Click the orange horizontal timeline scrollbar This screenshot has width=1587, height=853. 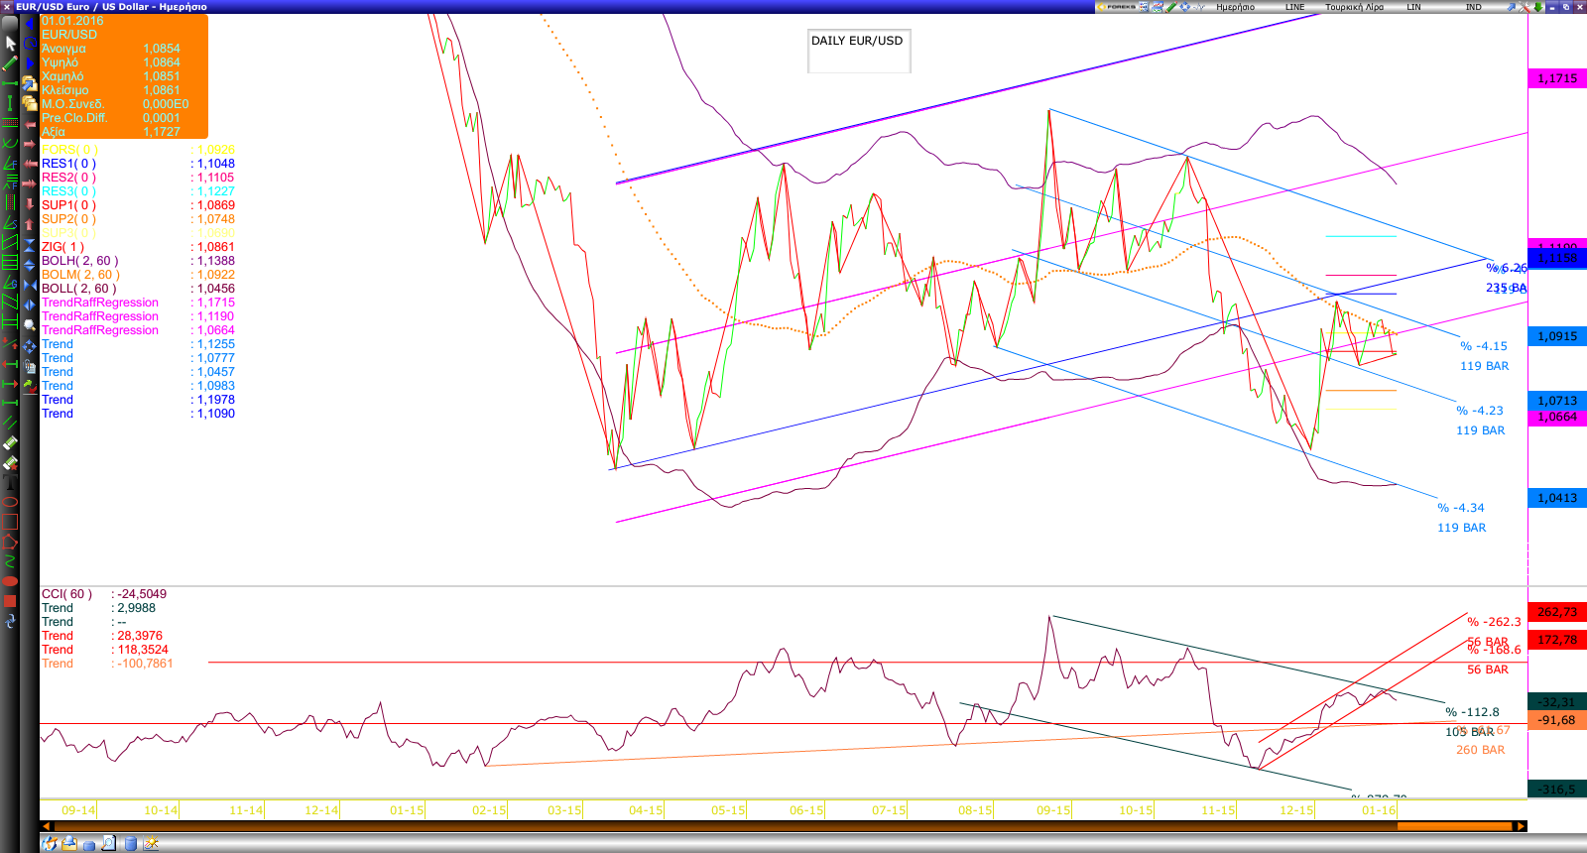tap(783, 826)
